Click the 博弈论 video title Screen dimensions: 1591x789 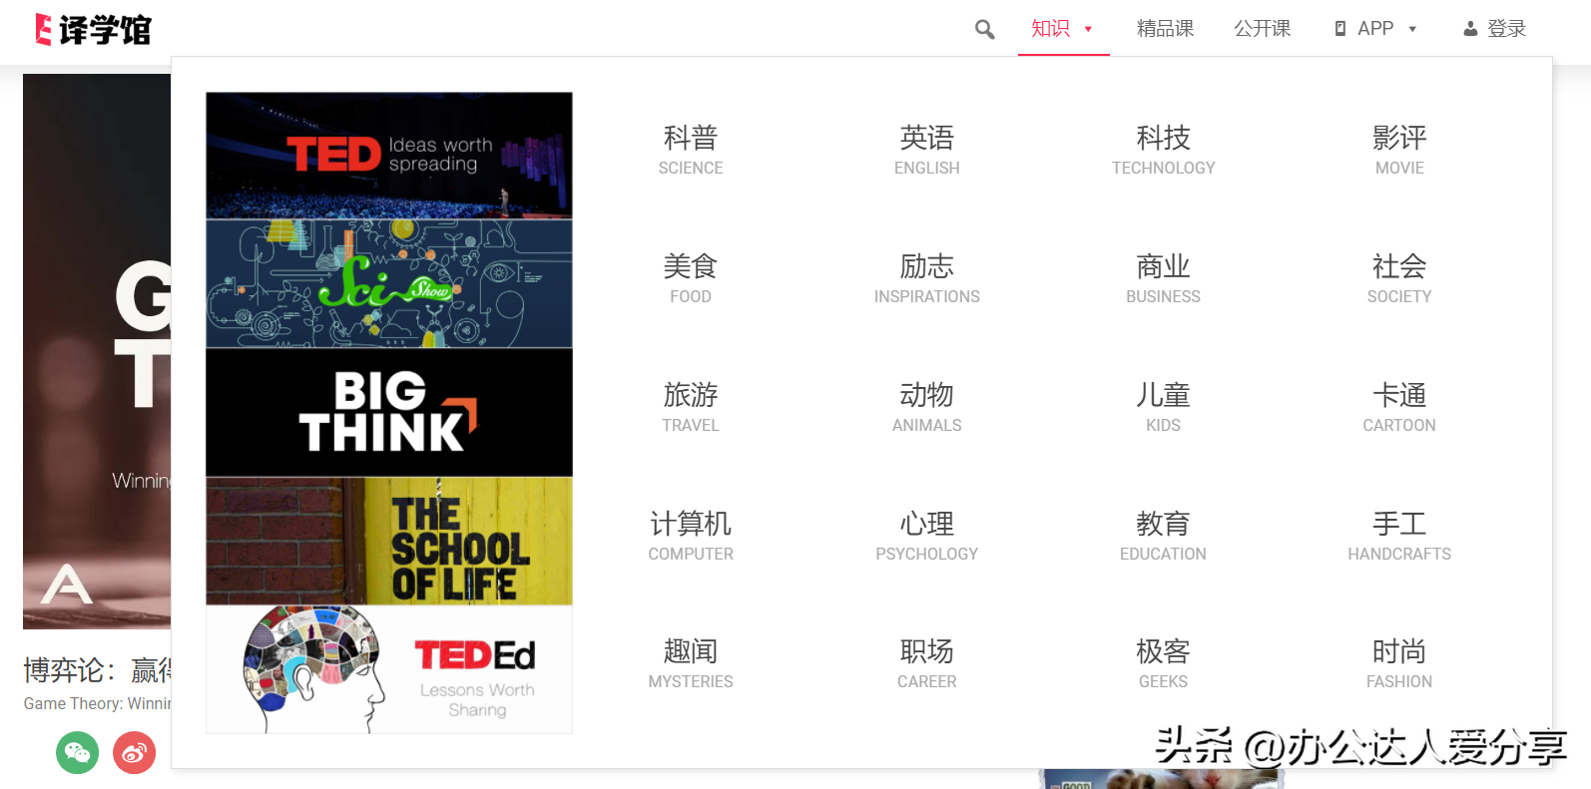pyautogui.click(x=97, y=670)
